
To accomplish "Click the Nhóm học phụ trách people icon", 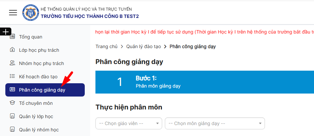I will (x=13, y=63).
